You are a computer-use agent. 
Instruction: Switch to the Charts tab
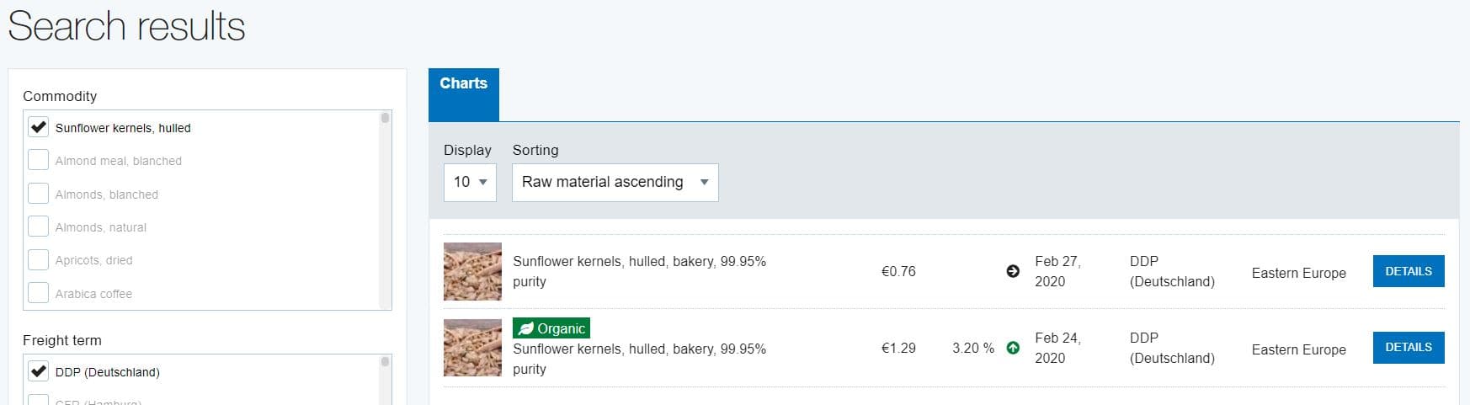464,94
